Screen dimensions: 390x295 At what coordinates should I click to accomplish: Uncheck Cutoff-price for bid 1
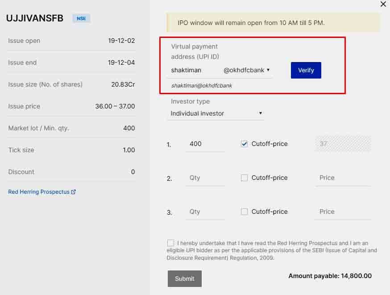pyautogui.click(x=244, y=144)
